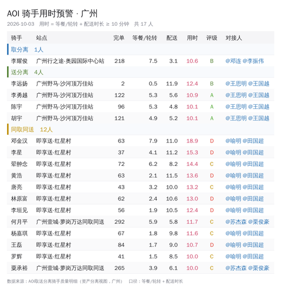Click 用时 value 14.4

pos(192,164)
